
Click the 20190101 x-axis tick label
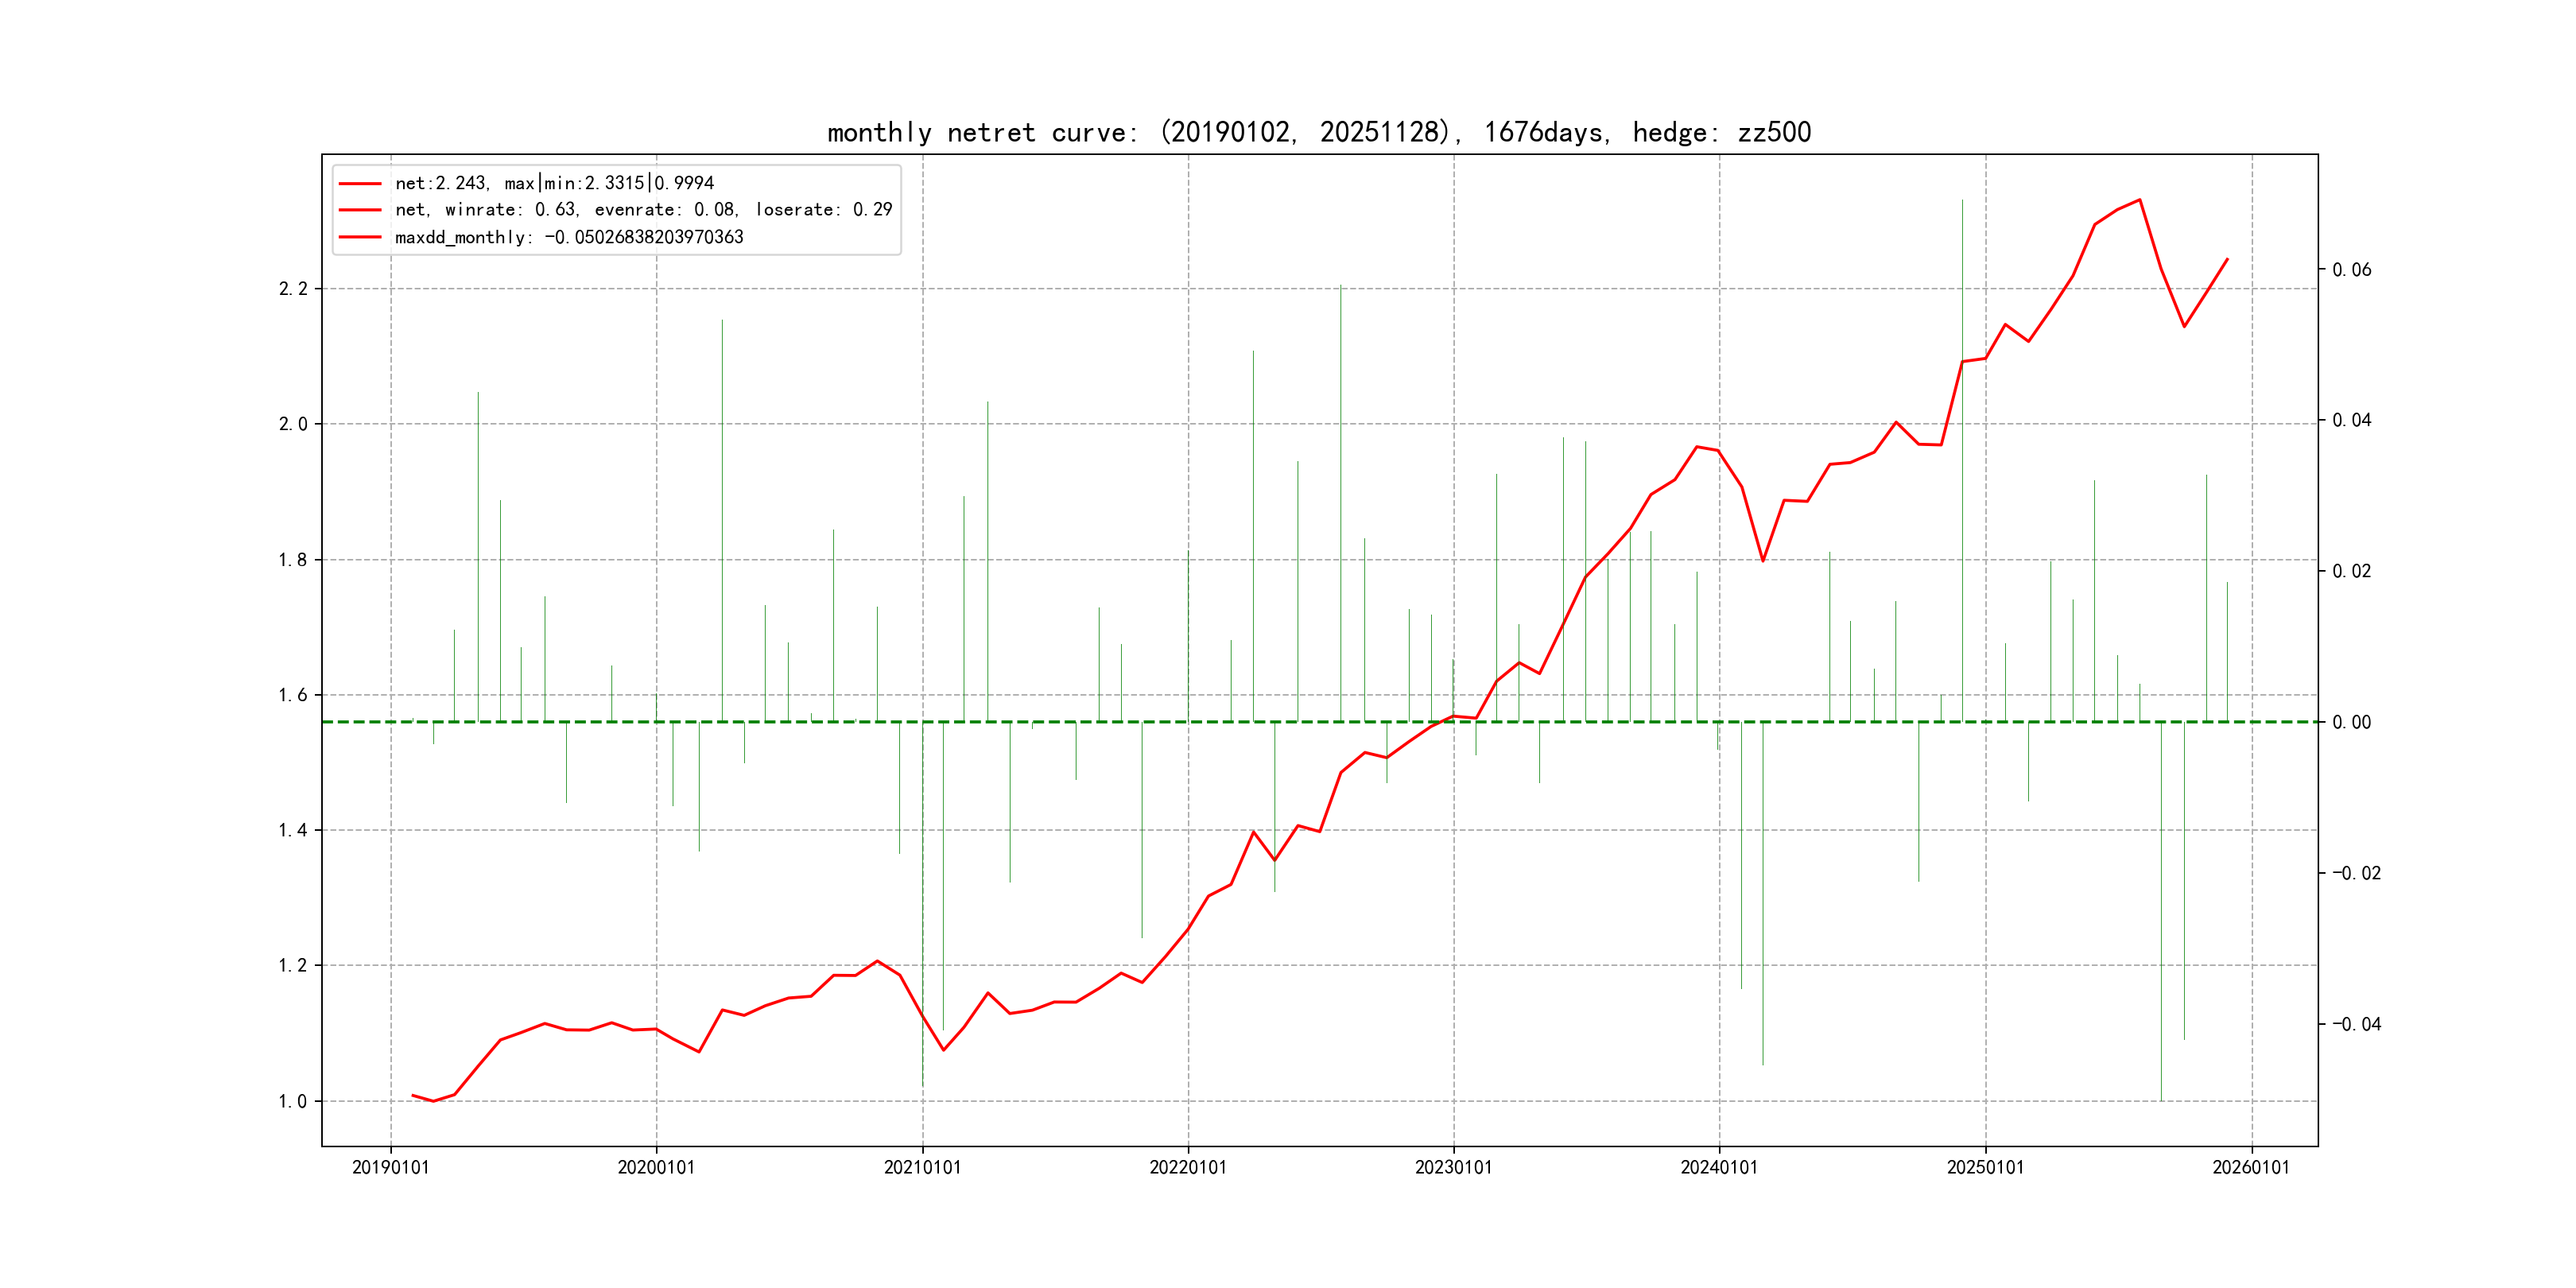(x=390, y=1168)
